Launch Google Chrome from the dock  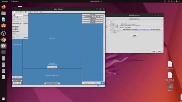(3, 40)
